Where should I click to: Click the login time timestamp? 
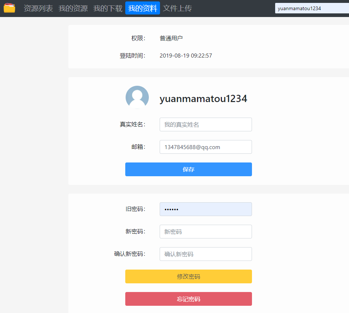pos(186,55)
